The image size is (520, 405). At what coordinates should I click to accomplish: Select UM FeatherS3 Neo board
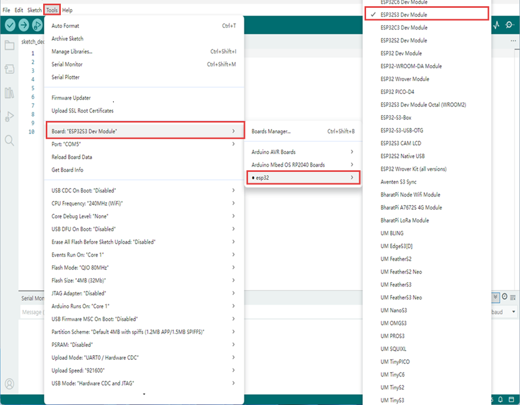coord(427,298)
